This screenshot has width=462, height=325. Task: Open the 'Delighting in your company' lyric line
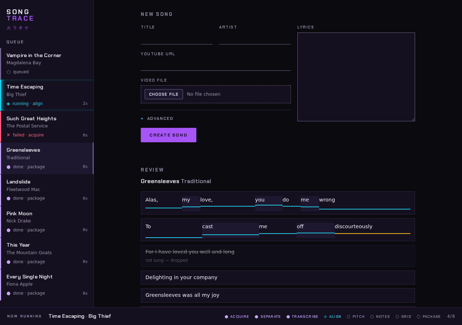tap(278, 277)
